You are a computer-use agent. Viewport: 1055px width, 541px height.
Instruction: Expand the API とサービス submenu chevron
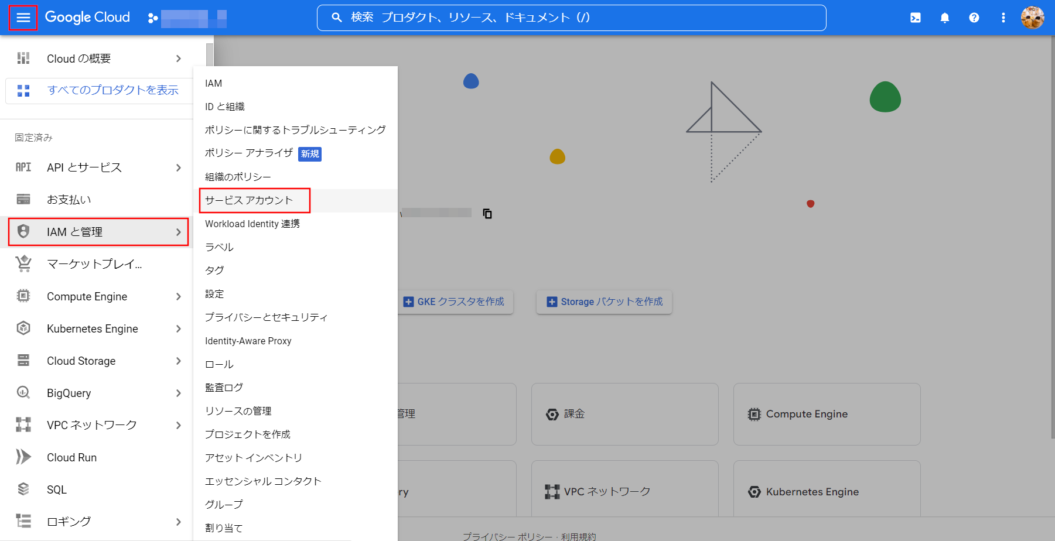coord(179,167)
